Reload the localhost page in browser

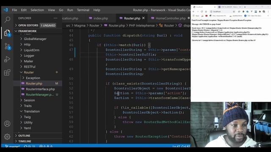(202, 11)
